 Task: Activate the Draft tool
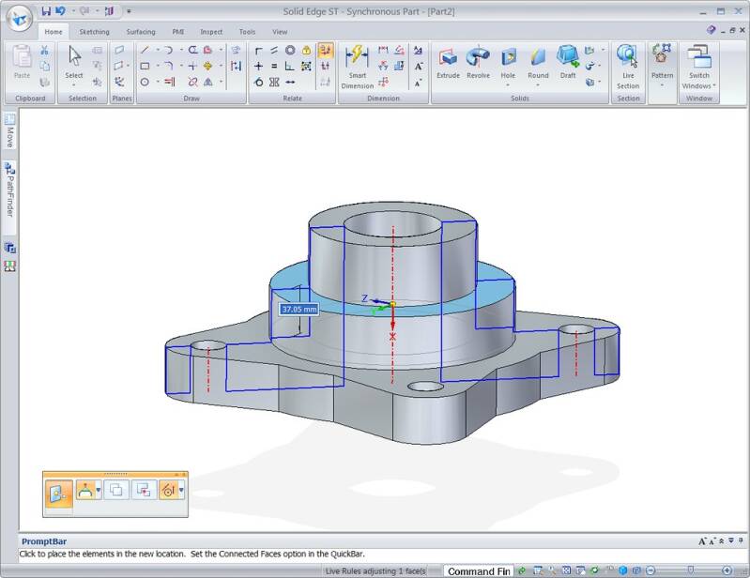[568, 62]
